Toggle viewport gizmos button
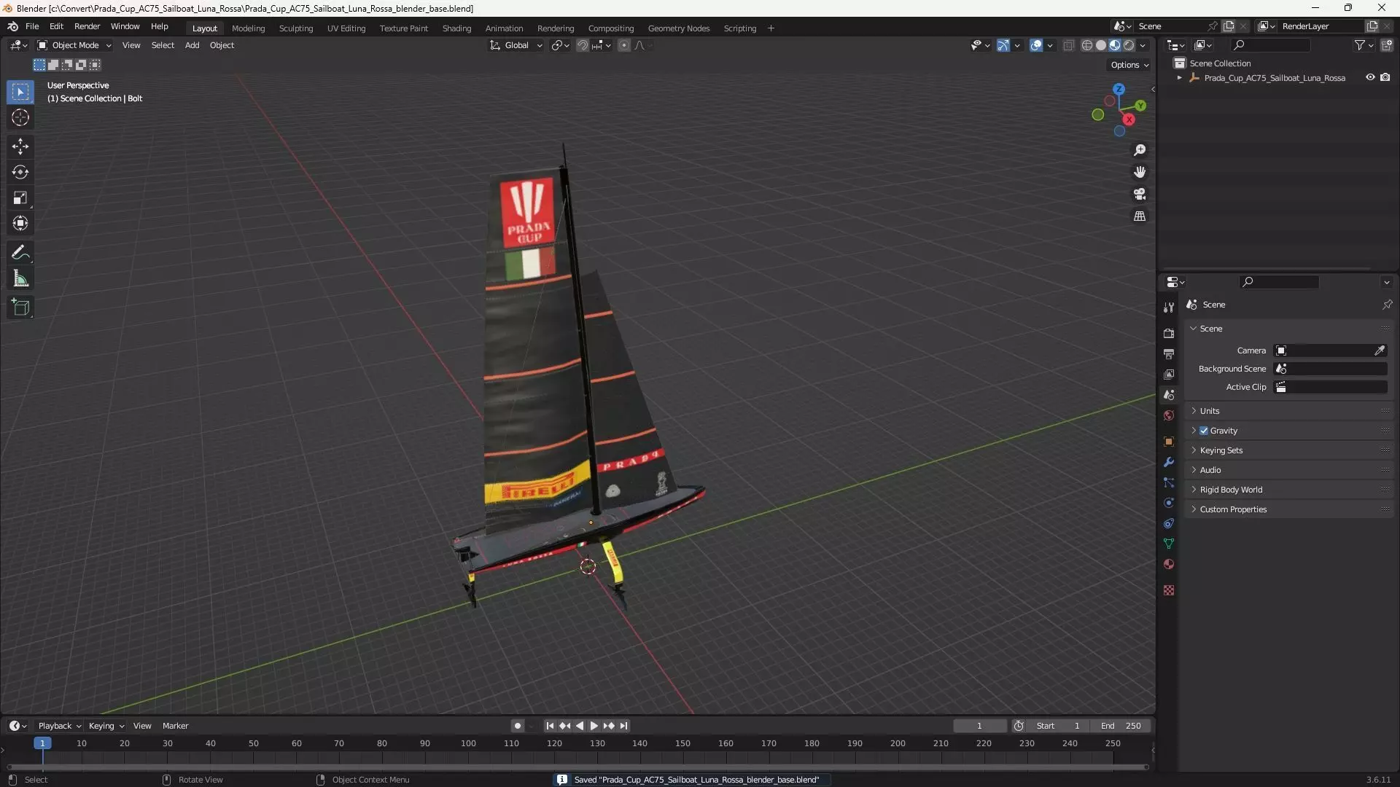Screen dimensions: 1400x787 [1003, 45]
